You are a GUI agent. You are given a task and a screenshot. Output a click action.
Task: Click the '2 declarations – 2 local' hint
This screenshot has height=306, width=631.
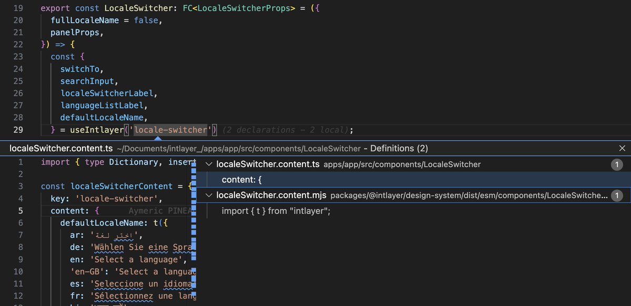285,130
